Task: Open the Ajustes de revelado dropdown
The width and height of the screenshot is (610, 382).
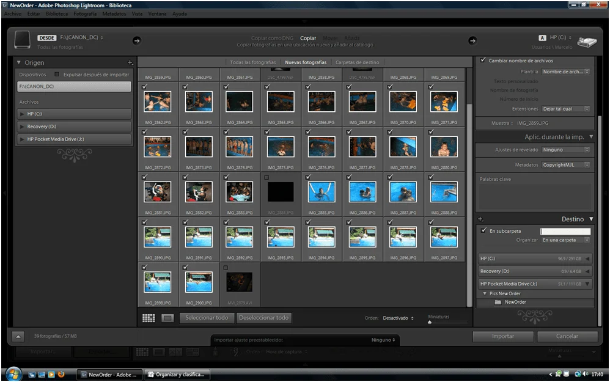Action: click(565, 150)
